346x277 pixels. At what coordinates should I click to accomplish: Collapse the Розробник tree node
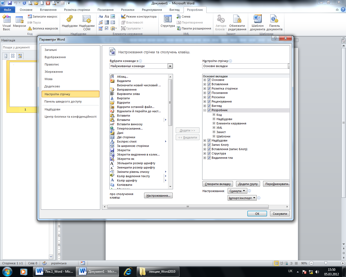[205, 110]
